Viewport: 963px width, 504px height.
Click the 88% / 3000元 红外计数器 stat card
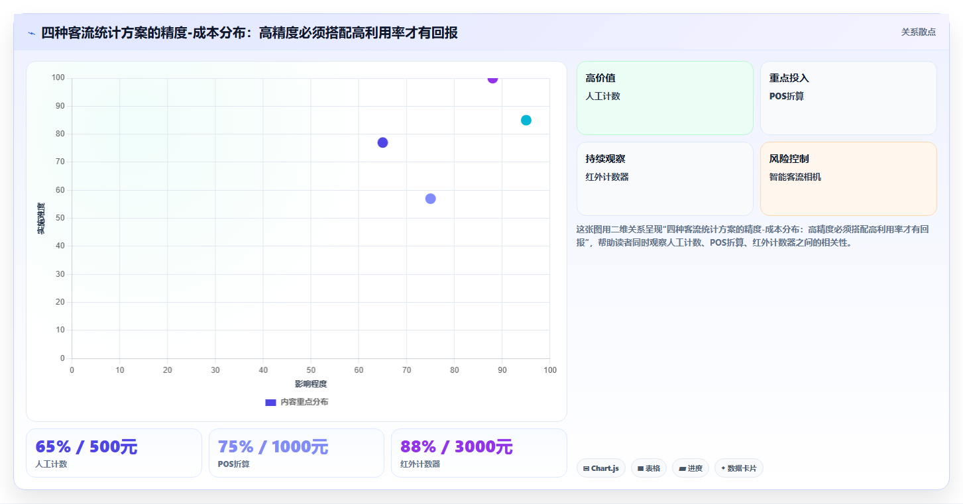click(x=479, y=453)
